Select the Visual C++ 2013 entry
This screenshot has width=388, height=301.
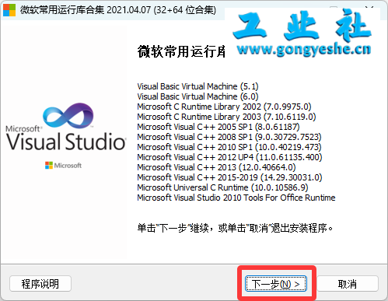(x=216, y=167)
